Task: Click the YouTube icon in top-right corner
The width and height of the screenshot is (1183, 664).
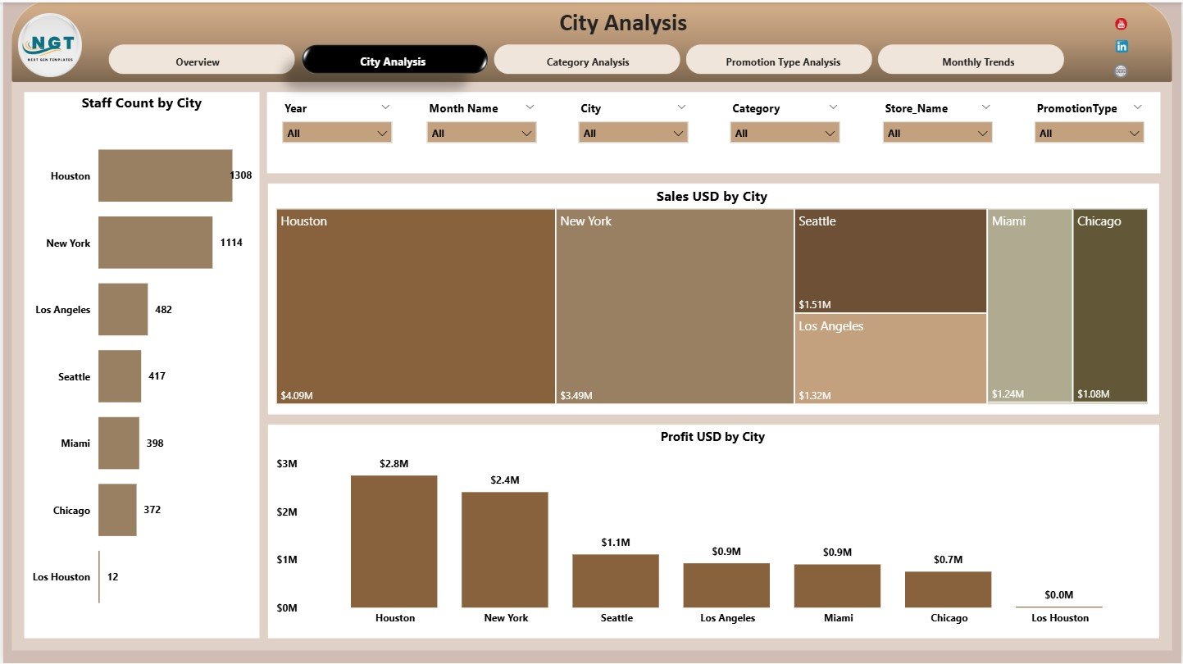Action: coord(1122,23)
